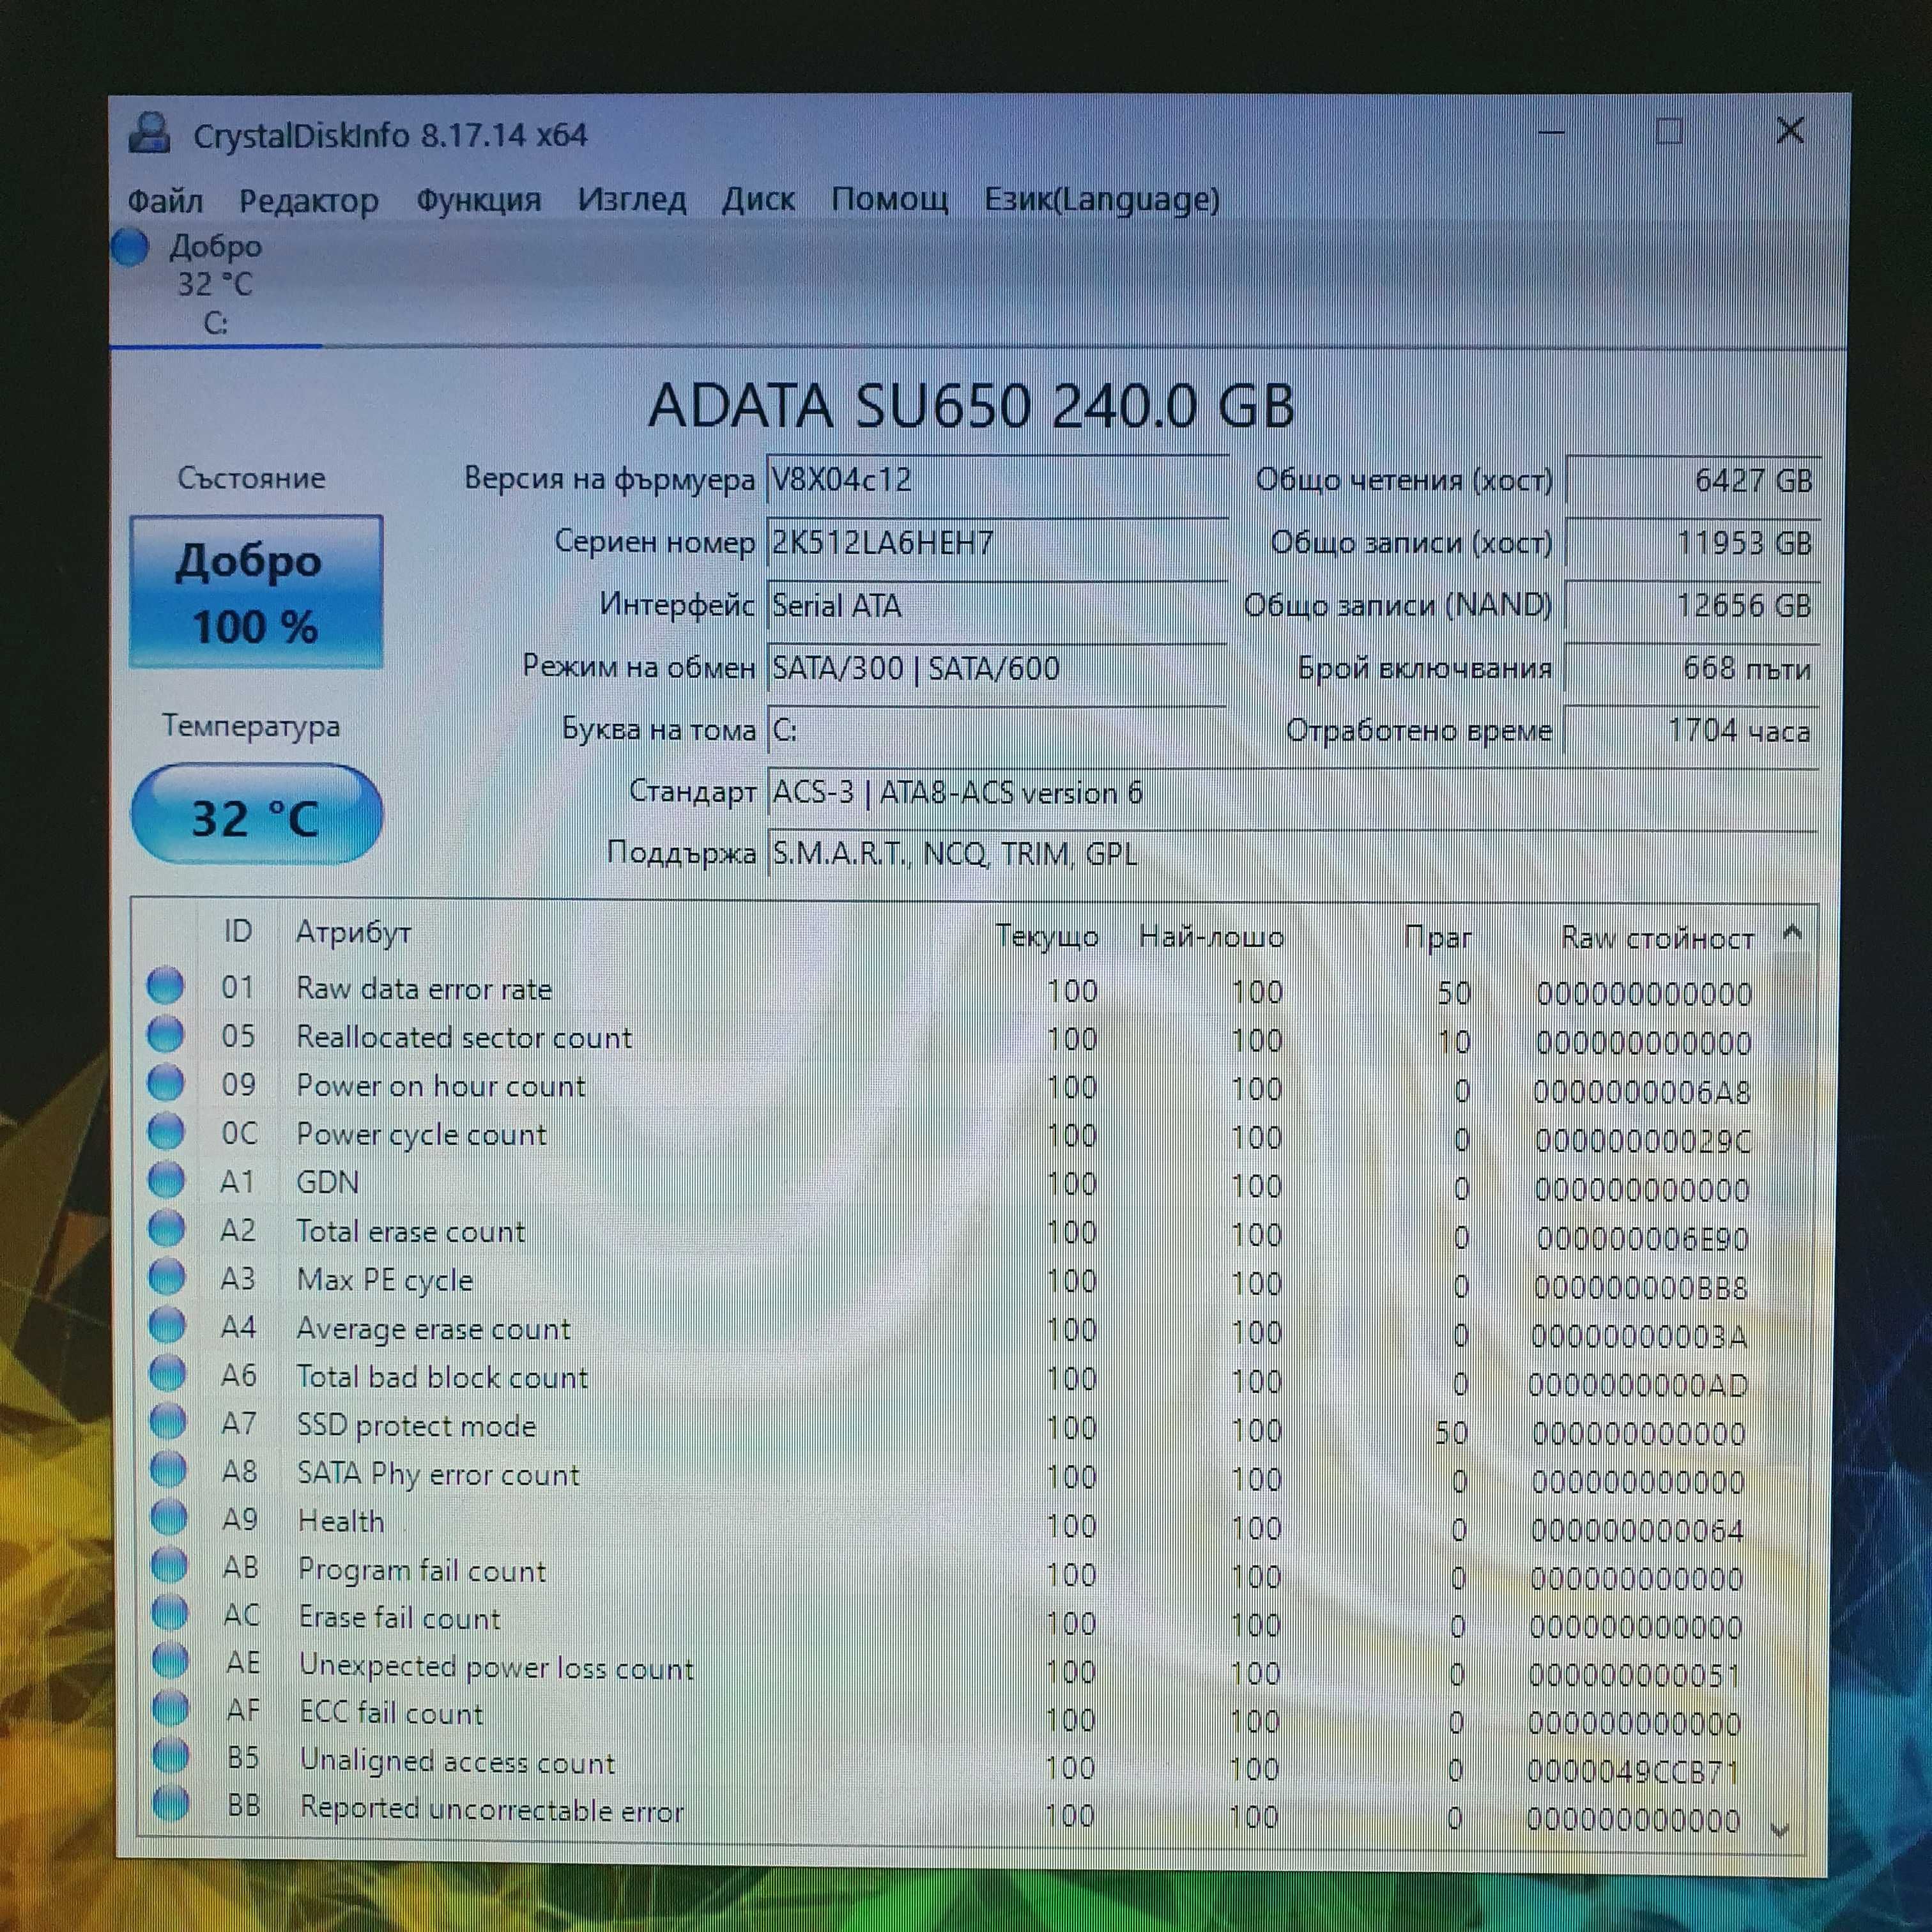Click status icon for Program fail count
The height and width of the screenshot is (1932, 1932).
[169, 1565]
